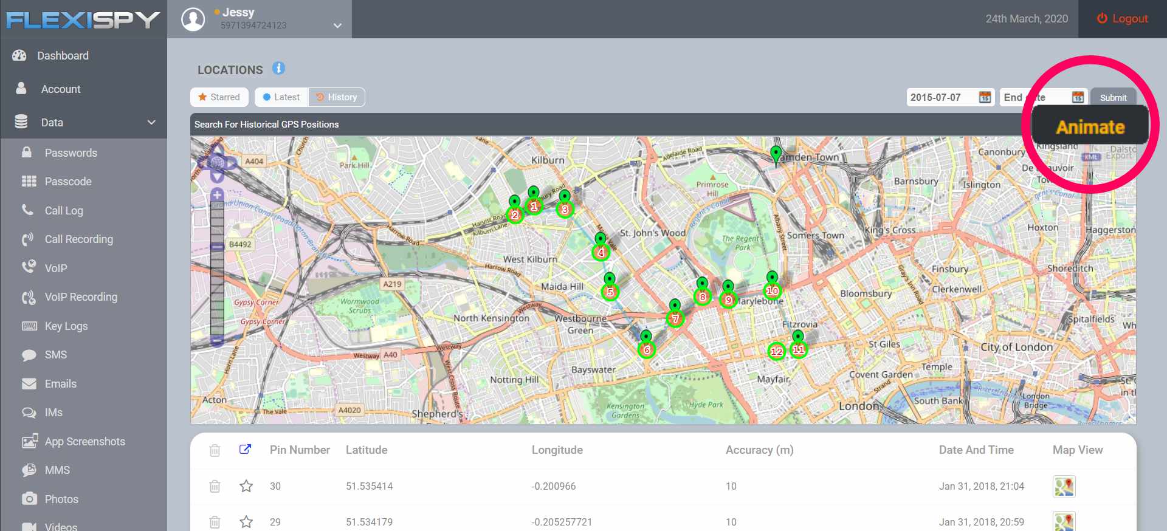Expand the Jessy device dropdown
This screenshot has width=1167, height=531.
tap(337, 26)
